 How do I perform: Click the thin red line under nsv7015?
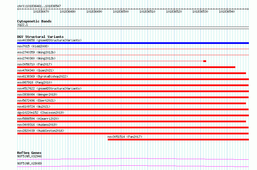[133, 49]
